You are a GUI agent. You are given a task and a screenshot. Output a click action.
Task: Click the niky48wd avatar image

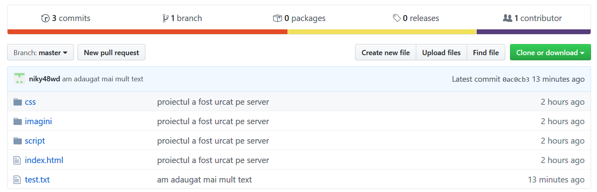pos(19,79)
